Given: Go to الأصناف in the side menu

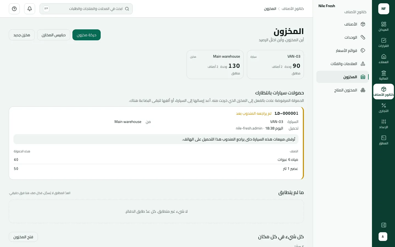Looking at the screenshot, I should 342,24.
